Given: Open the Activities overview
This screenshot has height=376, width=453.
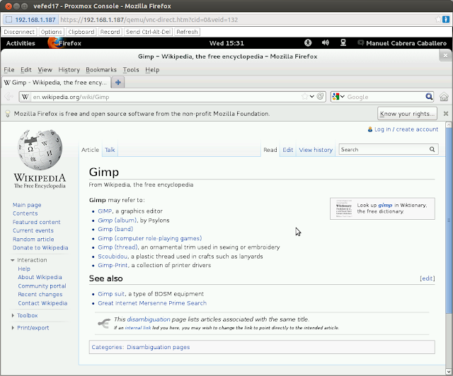Looking at the screenshot, I should tap(21, 43).
